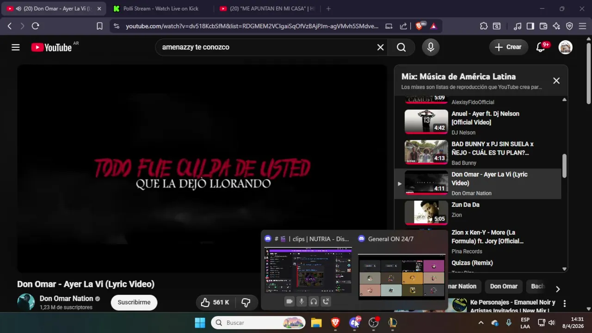
Task: Like the video (561 K)
Action: [215, 302]
